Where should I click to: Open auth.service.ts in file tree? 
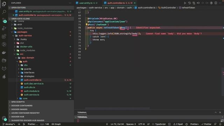[31, 95]
